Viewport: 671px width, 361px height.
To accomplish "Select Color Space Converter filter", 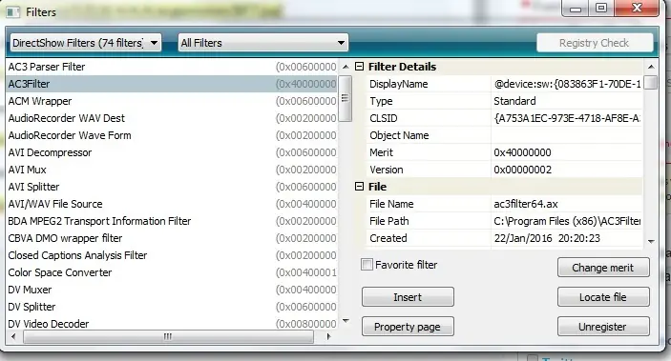I will (172, 272).
